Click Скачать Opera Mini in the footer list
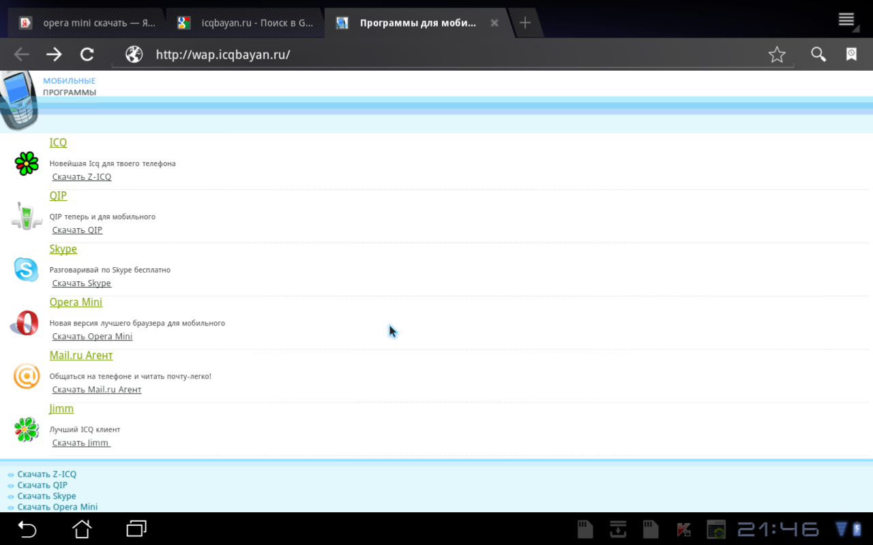The width and height of the screenshot is (873, 545). pos(57,507)
